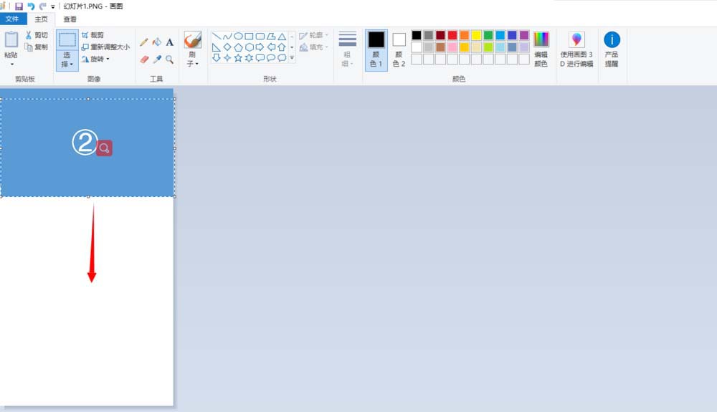Click the 裁剪 crop button
The height and width of the screenshot is (412, 717).
point(92,35)
